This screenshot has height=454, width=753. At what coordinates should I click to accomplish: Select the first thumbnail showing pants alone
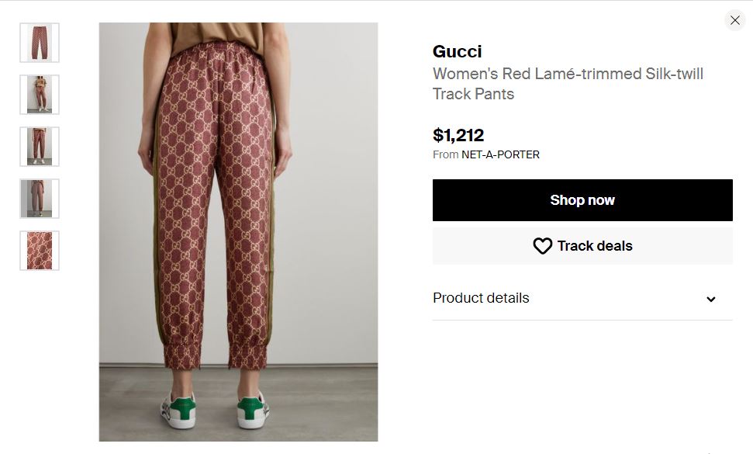point(40,43)
